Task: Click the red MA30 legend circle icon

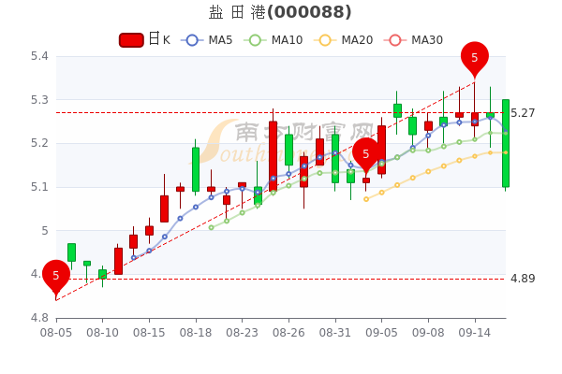Action: tap(395, 40)
